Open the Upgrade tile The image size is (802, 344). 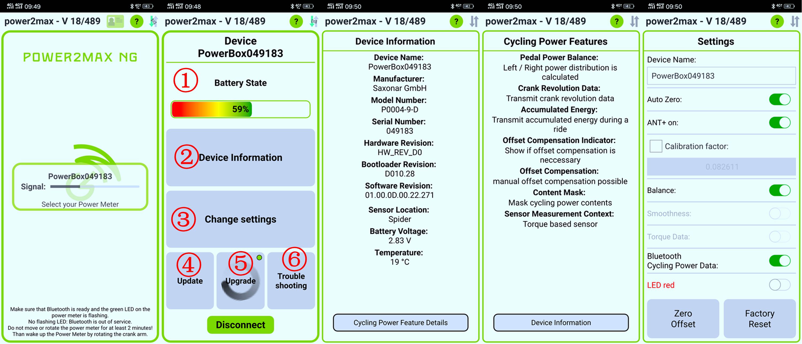pyautogui.click(x=240, y=280)
